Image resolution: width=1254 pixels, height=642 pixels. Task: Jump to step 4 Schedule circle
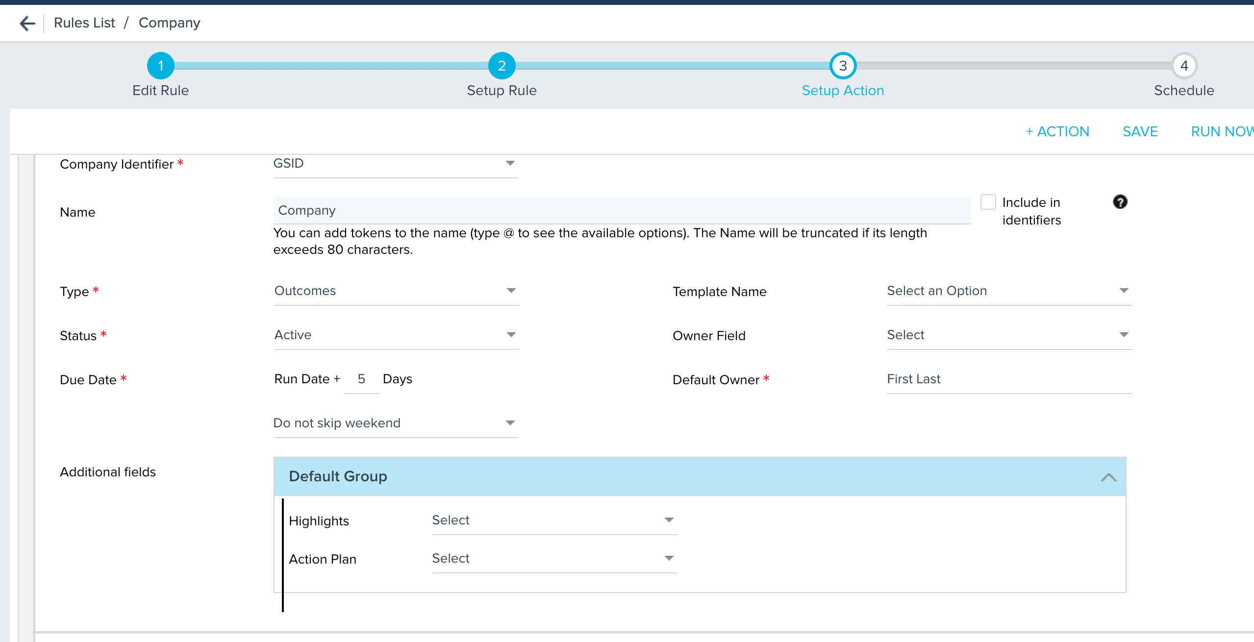pos(1184,66)
